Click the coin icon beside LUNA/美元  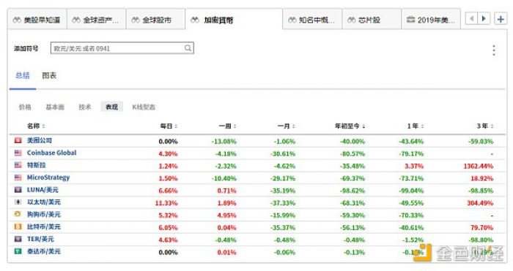click(18, 190)
